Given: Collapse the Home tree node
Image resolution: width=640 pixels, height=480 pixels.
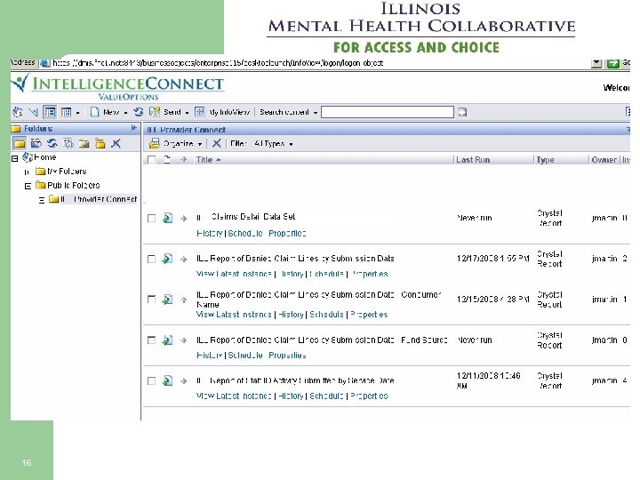Looking at the screenshot, I should click(x=15, y=158).
